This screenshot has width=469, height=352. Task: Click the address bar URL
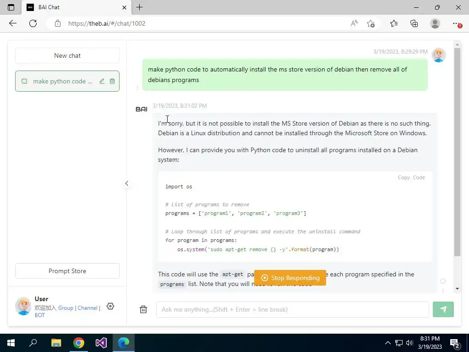[x=107, y=23]
